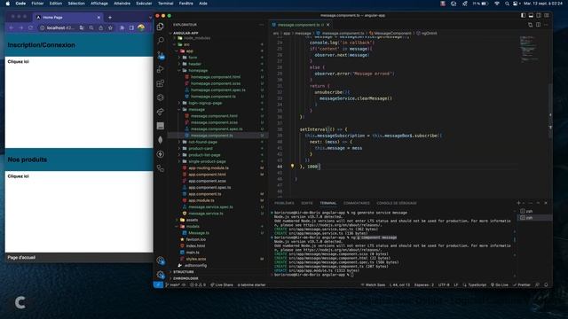Create a new terminal with plus icon
This screenshot has height=319, width=568.
518,203
